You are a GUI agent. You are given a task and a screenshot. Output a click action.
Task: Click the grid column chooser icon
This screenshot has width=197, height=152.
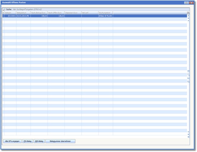coord(188,13)
